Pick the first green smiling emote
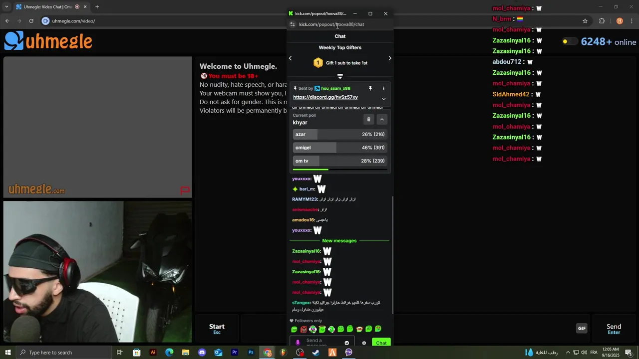The width and height of the screenshot is (639, 359). (294, 329)
